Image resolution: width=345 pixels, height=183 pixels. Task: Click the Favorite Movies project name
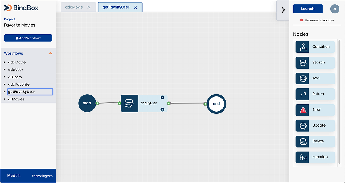(19, 25)
